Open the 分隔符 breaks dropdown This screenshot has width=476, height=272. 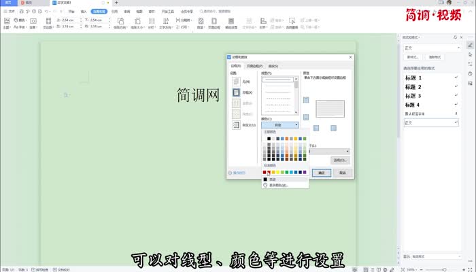tap(184, 20)
